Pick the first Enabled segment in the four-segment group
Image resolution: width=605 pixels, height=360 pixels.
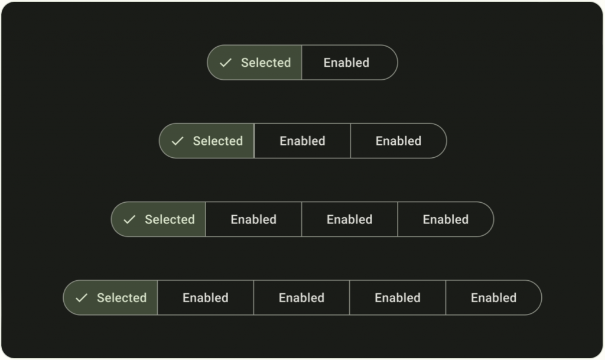tap(253, 220)
